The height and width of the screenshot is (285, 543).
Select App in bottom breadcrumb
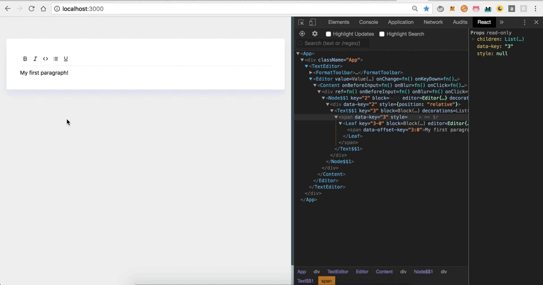[301, 272]
